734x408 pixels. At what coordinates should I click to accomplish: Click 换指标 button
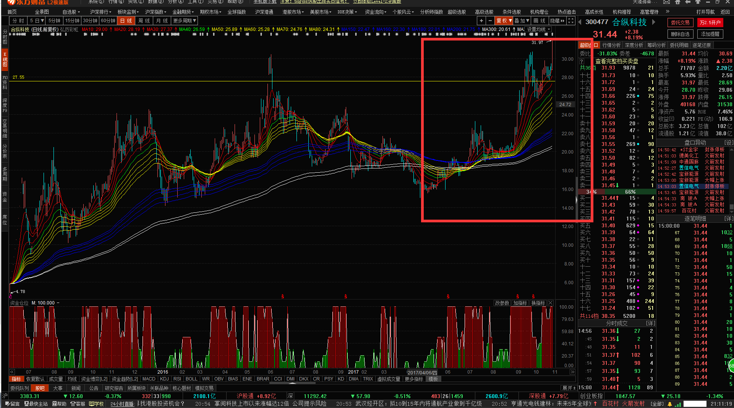pyautogui.click(x=538, y=303)
